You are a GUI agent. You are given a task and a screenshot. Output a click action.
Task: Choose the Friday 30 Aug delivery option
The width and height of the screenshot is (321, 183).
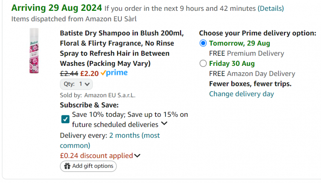click(x=203, y=63)
